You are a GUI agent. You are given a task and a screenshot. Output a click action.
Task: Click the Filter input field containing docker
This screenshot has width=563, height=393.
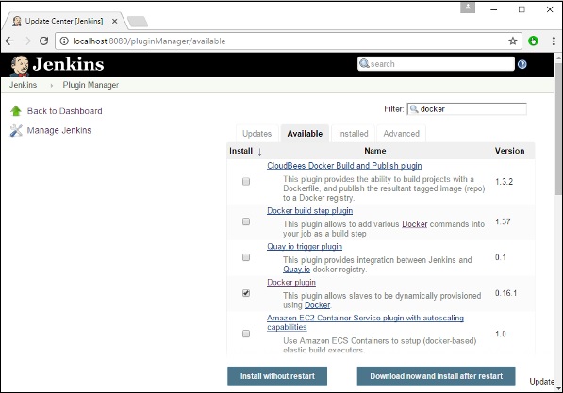(467, 109)
